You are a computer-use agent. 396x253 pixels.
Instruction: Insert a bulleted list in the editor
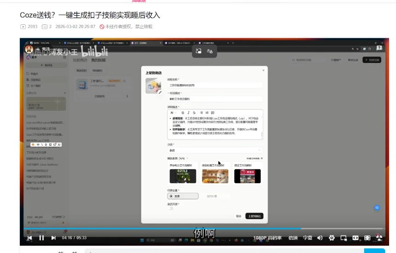coord(201,113)
